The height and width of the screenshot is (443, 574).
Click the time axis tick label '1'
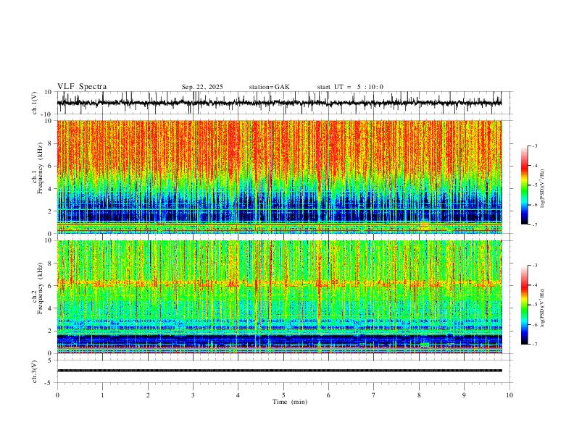pos(102,395)
